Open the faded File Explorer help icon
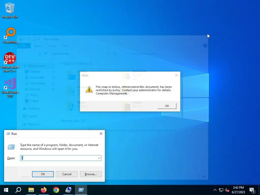260x195 pixels. pyautogui.click(x=205, y=46)
